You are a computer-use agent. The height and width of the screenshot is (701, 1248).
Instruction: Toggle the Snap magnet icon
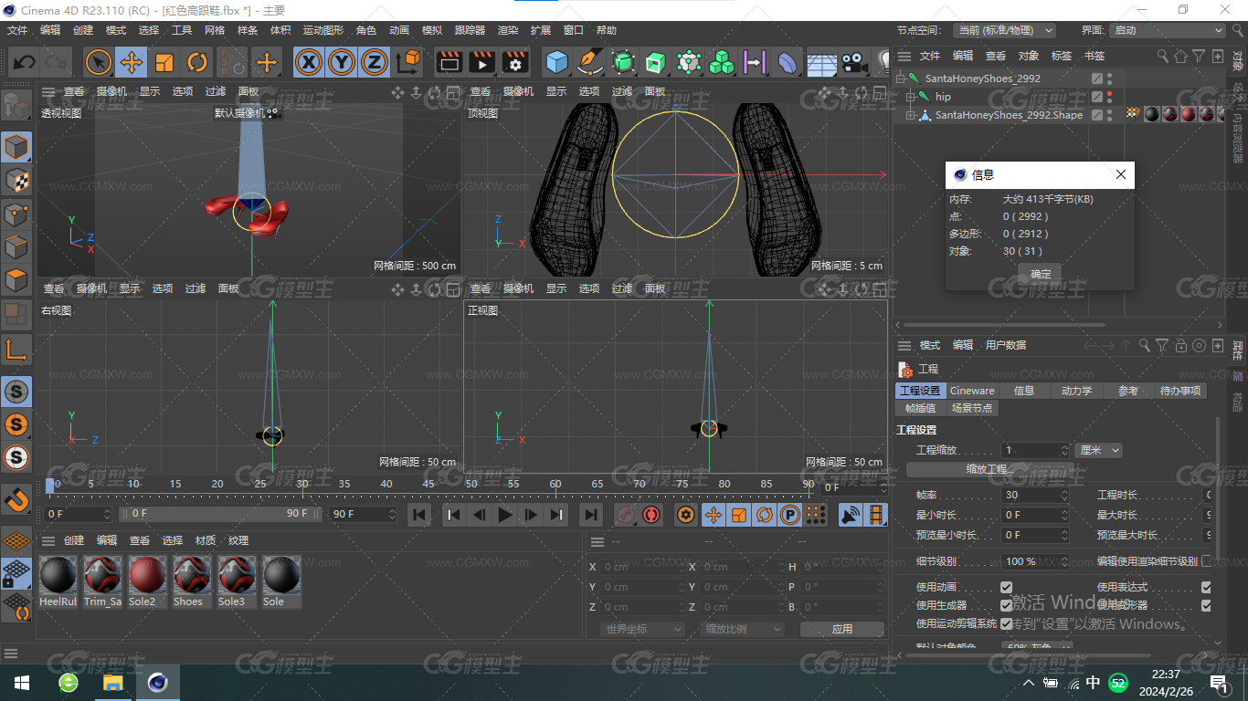click(x=16, y=498)
